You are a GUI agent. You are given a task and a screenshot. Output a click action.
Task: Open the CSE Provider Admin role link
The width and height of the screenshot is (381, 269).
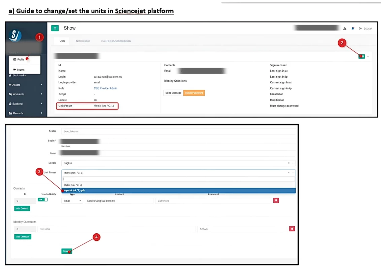[x=105, y=88]
